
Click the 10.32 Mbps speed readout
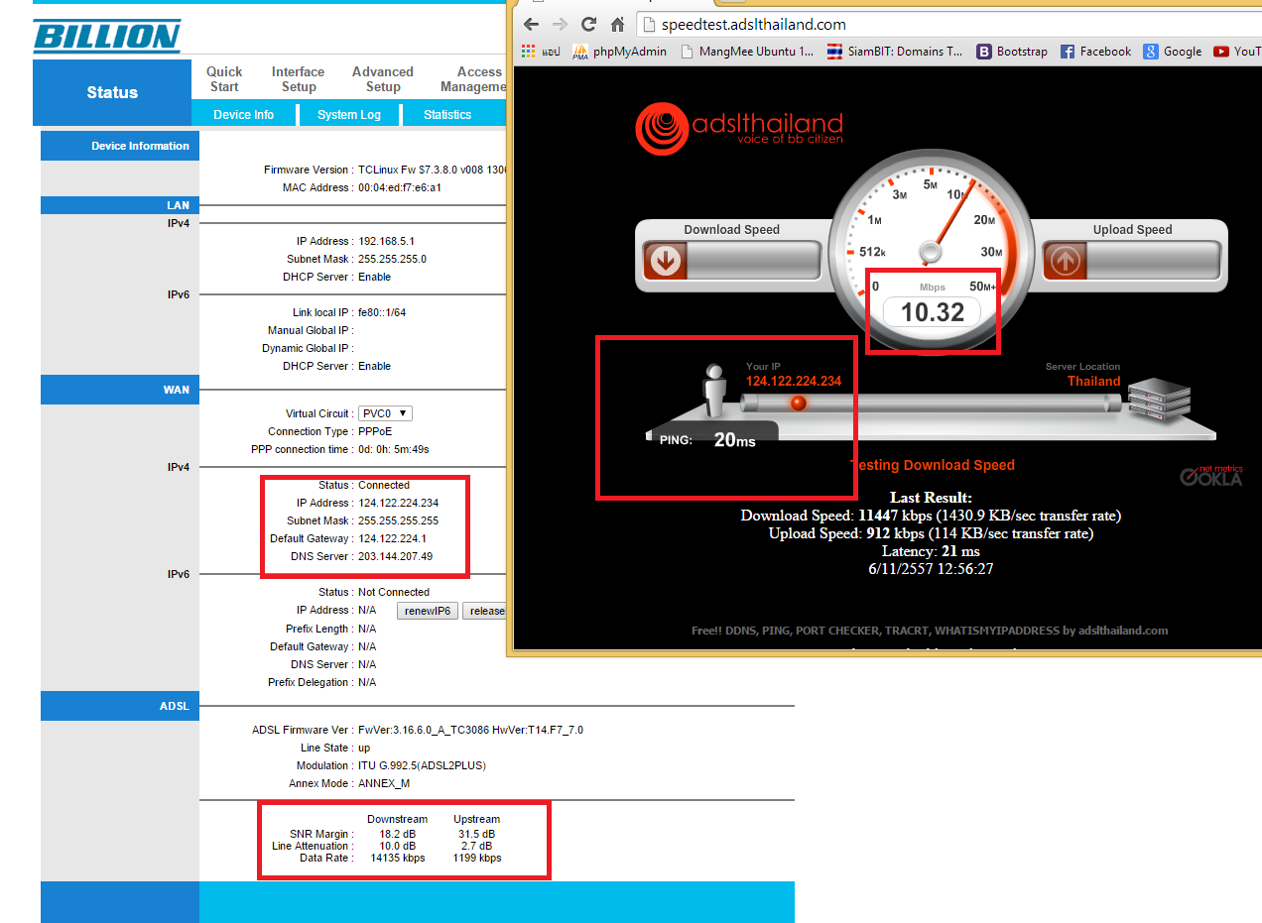click(932, 312)
